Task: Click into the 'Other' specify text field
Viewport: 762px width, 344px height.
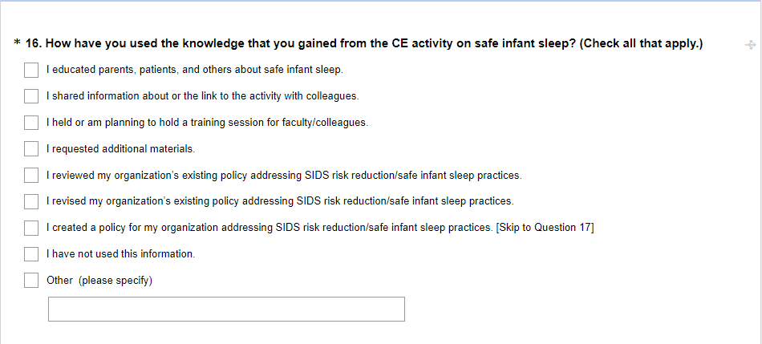Action: [x=226, y=309]
